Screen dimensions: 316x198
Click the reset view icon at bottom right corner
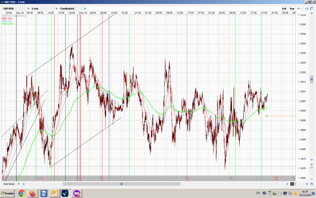(x=311, y=184)
